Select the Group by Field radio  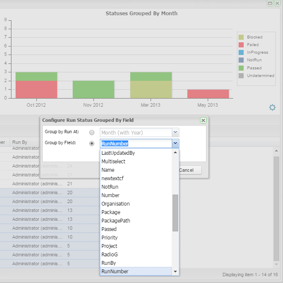92,143
